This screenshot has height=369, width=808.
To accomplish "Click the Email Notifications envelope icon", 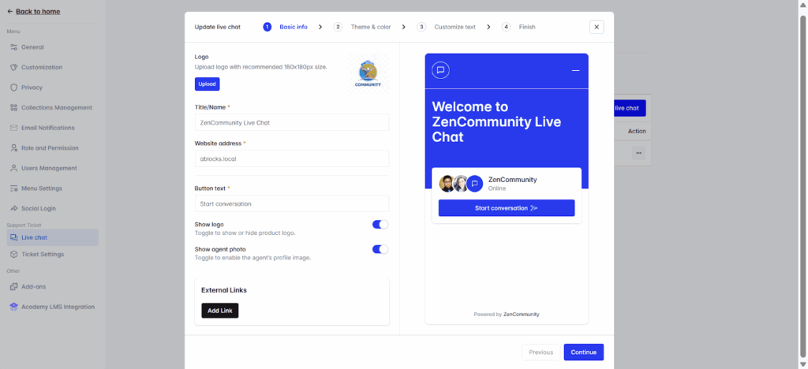I will (x=14, y=128).
